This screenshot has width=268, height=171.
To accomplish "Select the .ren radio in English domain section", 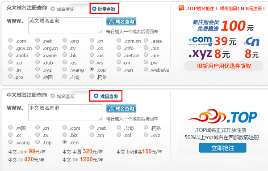I will tap(119, 69).
